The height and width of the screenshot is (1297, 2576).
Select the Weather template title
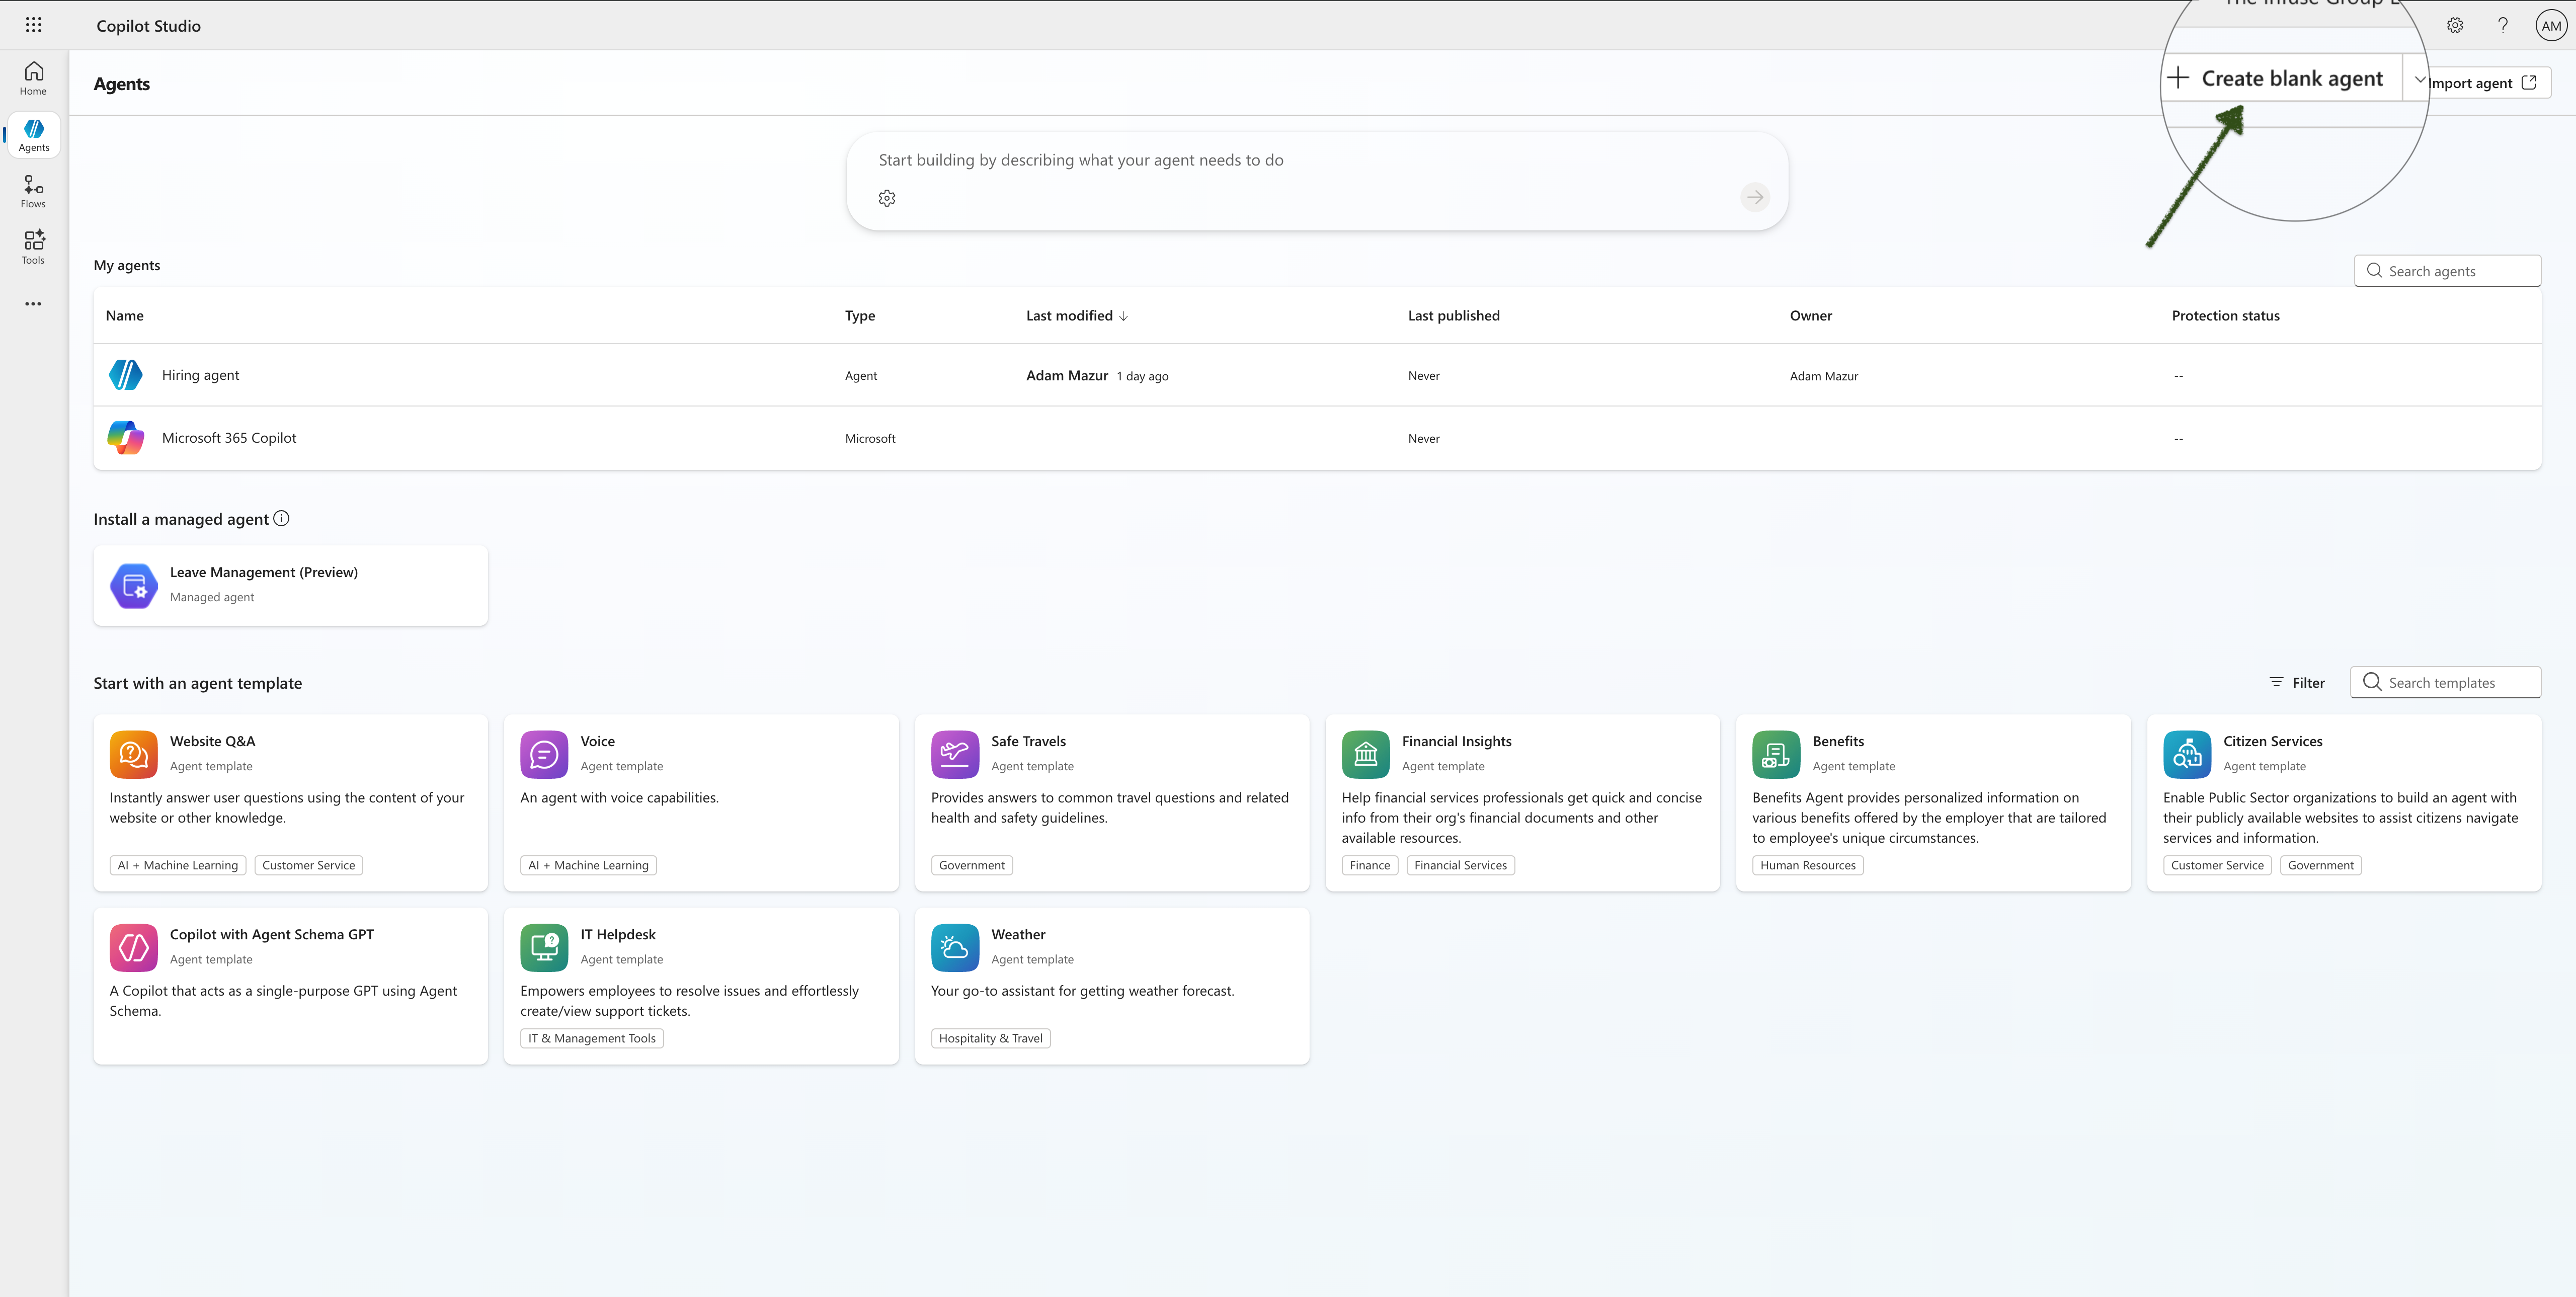1018,934
